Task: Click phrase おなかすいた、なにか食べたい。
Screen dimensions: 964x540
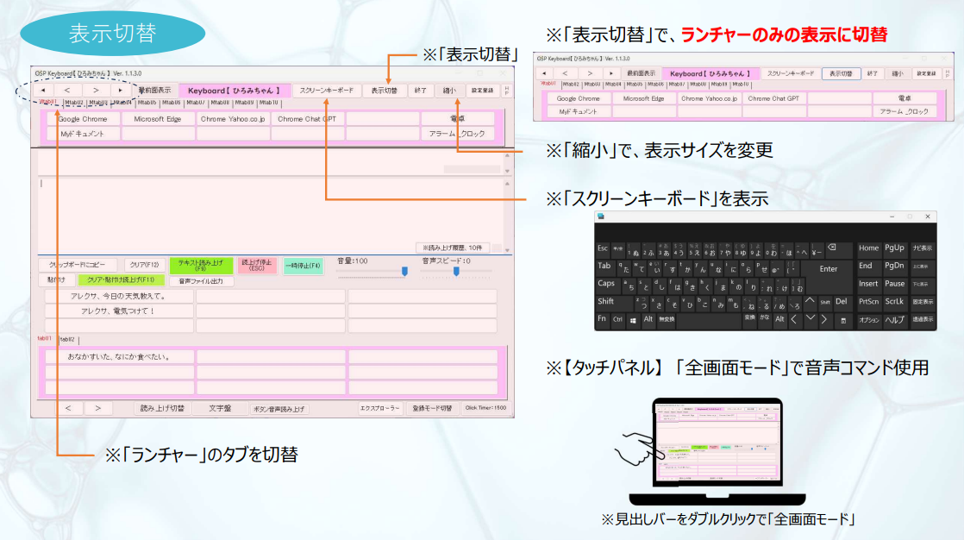Action: point(119,357)
